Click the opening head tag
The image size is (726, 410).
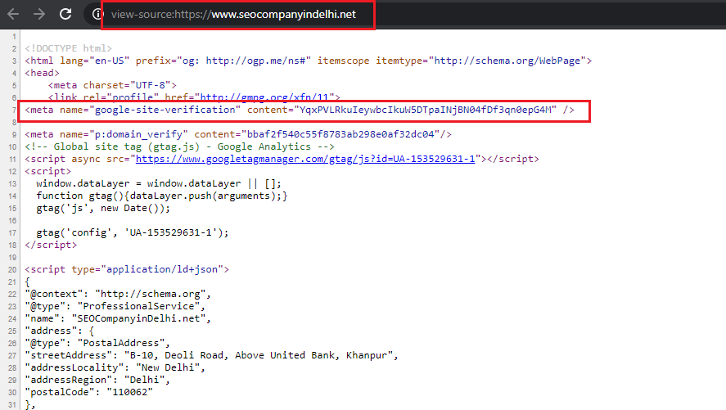pyautogui.click(x=42, y=73)
